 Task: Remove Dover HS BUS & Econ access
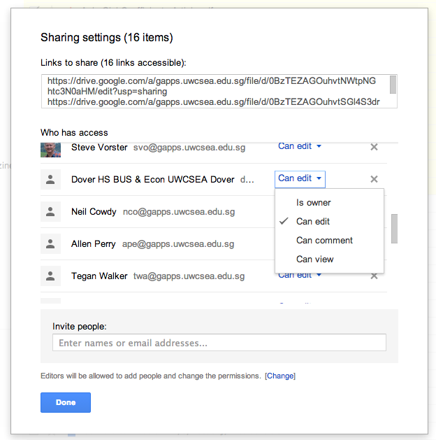pos(374,179)
